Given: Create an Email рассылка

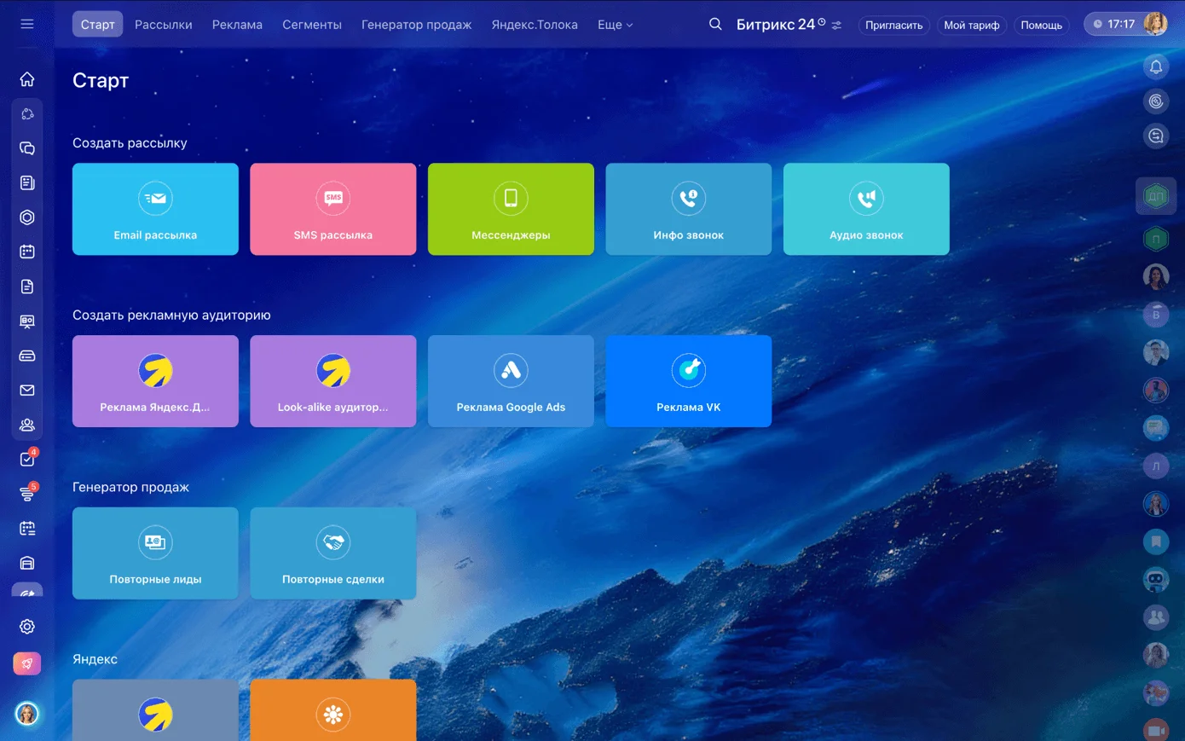Looking at the screenshot, I should [155, 209].
